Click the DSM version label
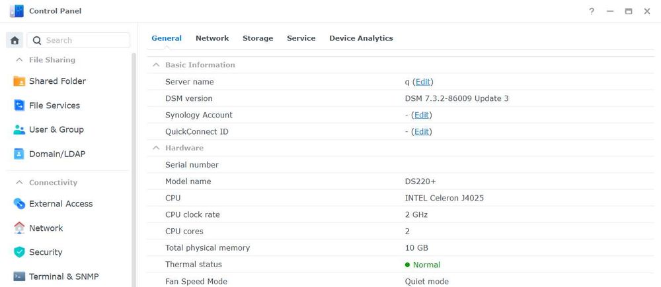Screen dimensions: 661x287 click(x=189, y=98)
